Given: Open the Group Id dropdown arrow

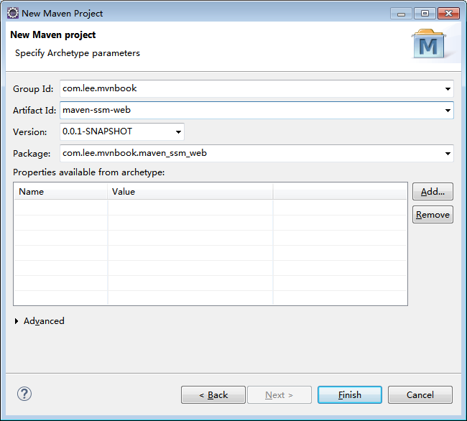Looking at the screenshot, I should click(x=448, y=88).
